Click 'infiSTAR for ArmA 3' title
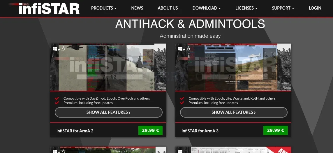Image resolution: width=333 pixels, height=153 pixels. (x=200, y=131)
